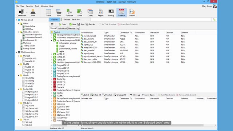Click the Move Down button

pyautogui.click(x=148, y=95)
